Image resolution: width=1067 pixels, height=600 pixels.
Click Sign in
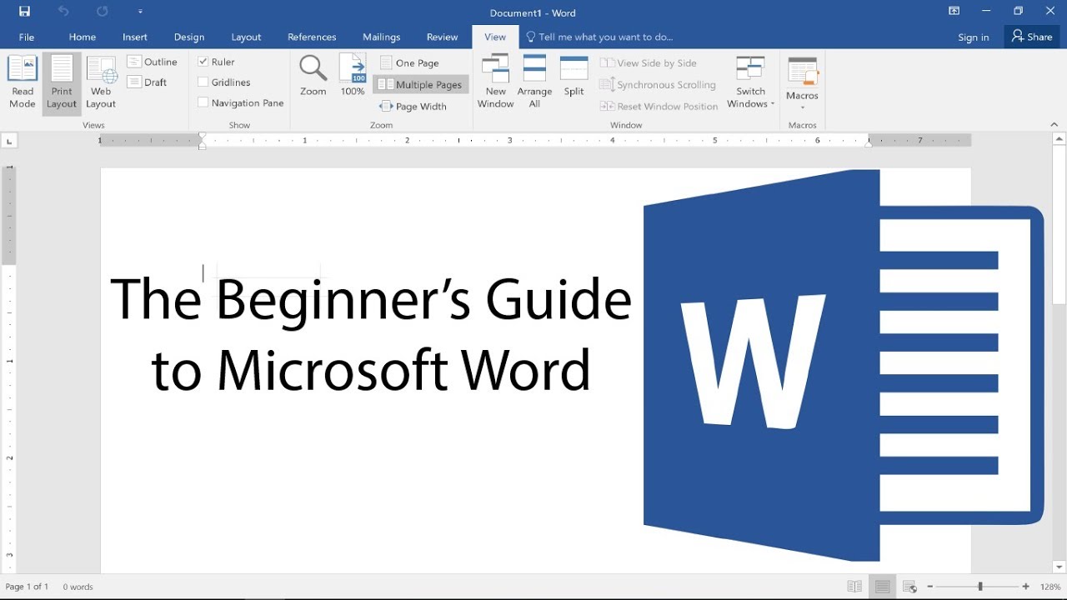pyautogui.click(x=973, y=37)
